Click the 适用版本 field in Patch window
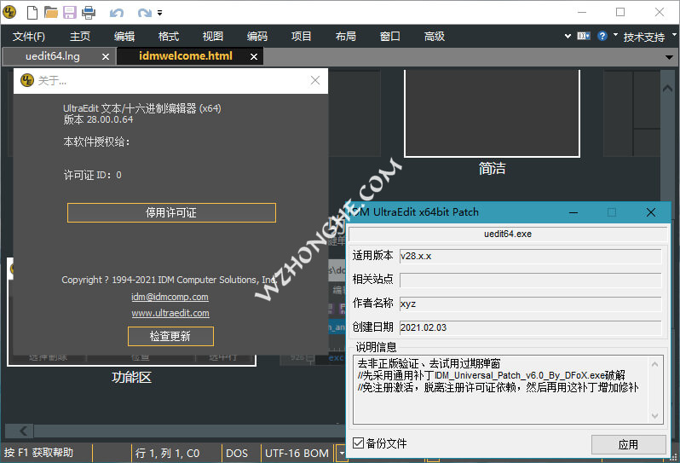The image size is (680, 463). point(530,256)
